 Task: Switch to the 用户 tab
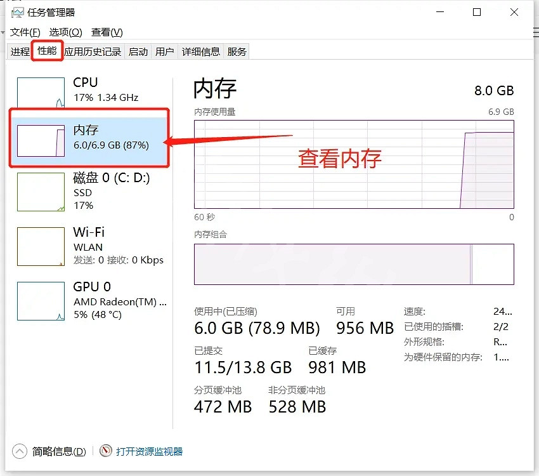[x=165, y=52]
